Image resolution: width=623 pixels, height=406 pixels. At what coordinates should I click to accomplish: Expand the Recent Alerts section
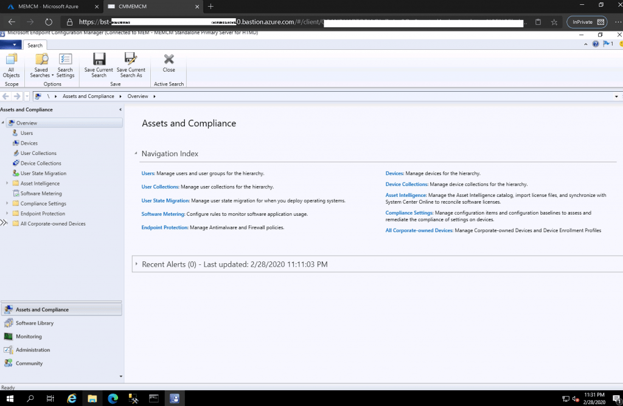(137, 264)
